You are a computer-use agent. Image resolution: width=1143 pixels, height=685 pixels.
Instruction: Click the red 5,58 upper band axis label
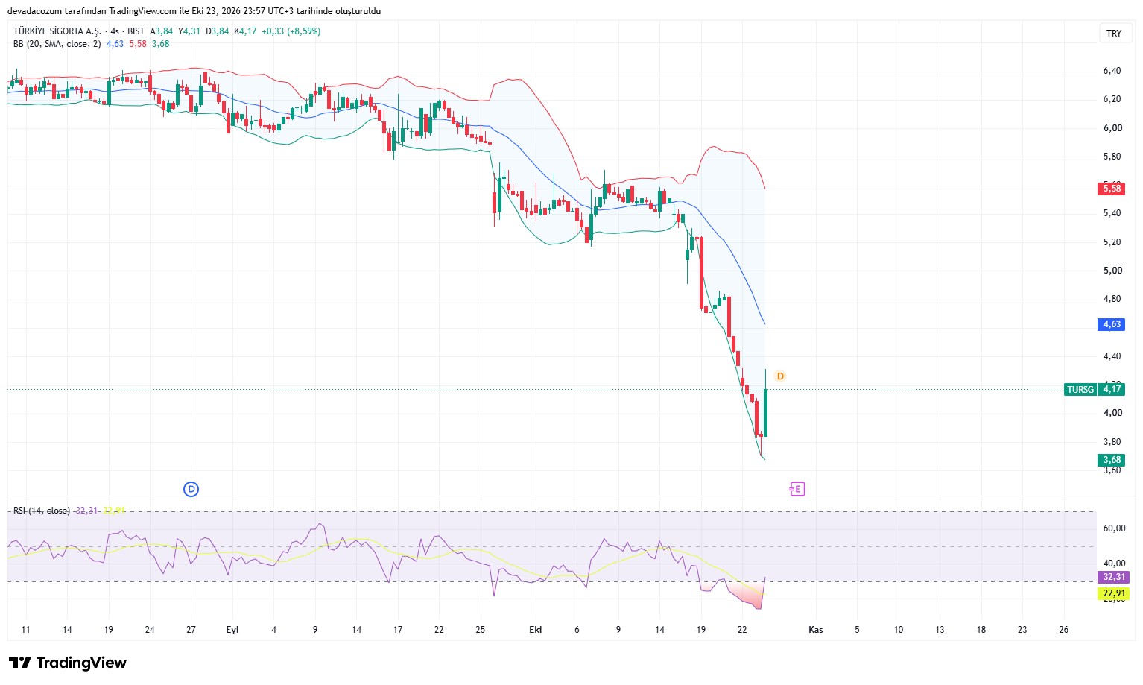tap(1112, 189)
